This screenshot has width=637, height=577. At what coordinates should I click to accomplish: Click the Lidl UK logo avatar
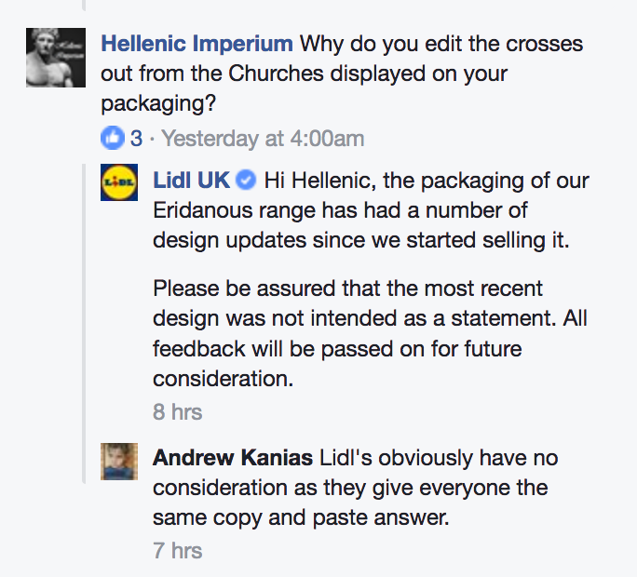click(119, 182)
